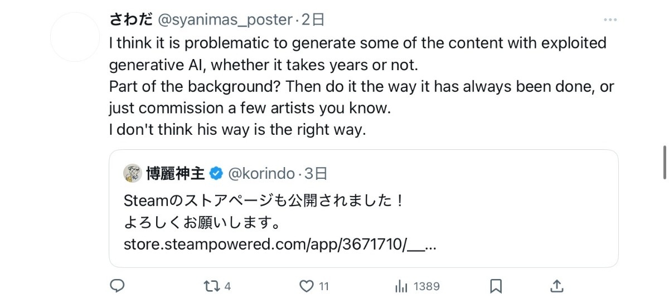The width and height of the screenshot is (669, 308).
Task: Click the display name さわだ
Action: [x=131, y=20]
